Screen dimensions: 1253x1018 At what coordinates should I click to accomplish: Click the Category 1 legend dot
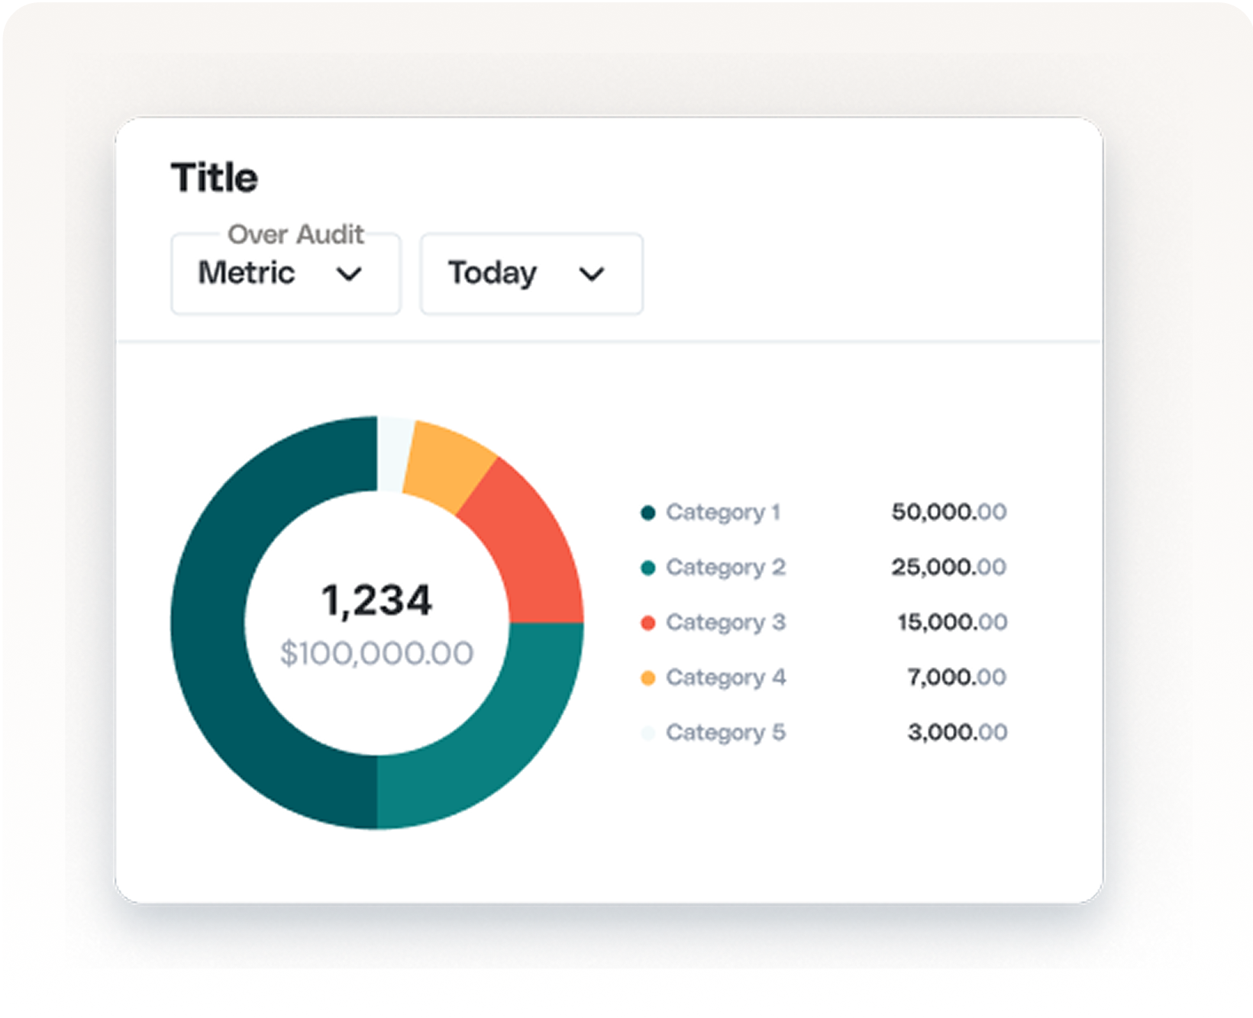point(648,513)
